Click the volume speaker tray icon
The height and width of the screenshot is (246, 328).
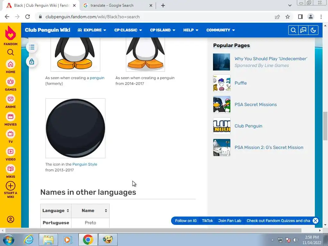click(x=295, y=240)
